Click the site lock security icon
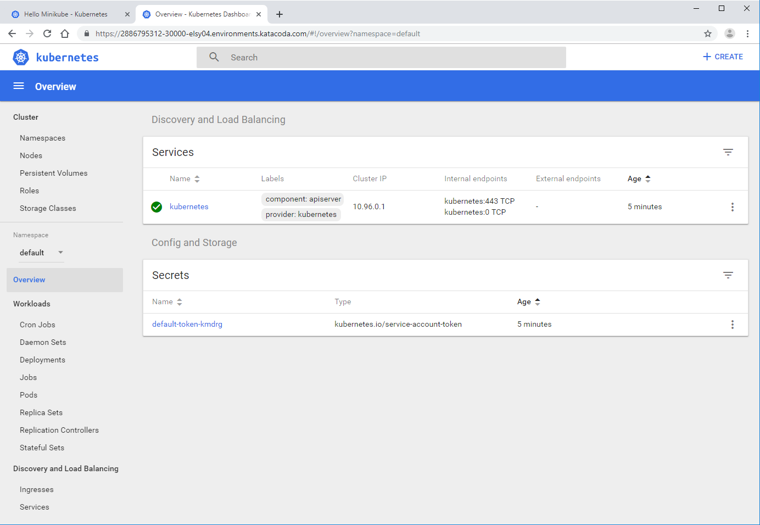 (x=87, y=33)
